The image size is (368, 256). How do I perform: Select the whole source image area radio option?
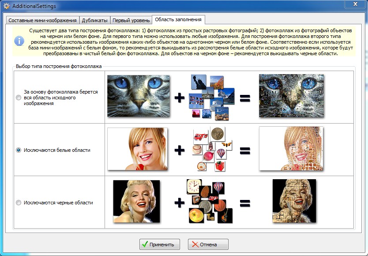tap(18, 98)
